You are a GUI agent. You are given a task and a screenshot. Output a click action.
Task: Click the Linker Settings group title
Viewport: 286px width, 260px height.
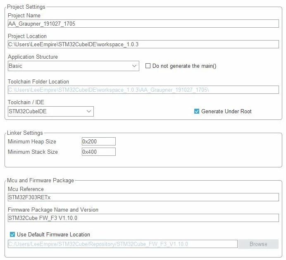pyautogui.click(x=25, y=133)
